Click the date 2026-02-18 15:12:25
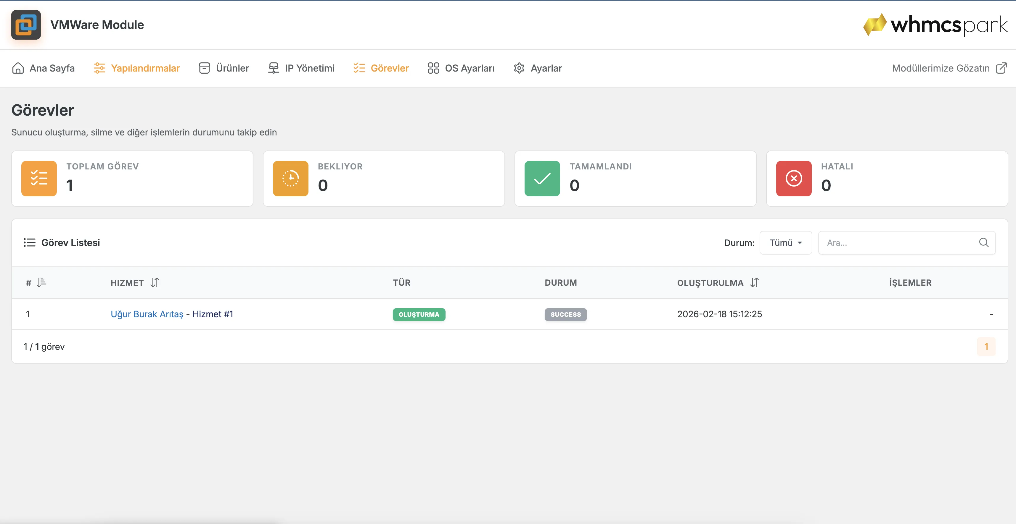 [719, 314]
